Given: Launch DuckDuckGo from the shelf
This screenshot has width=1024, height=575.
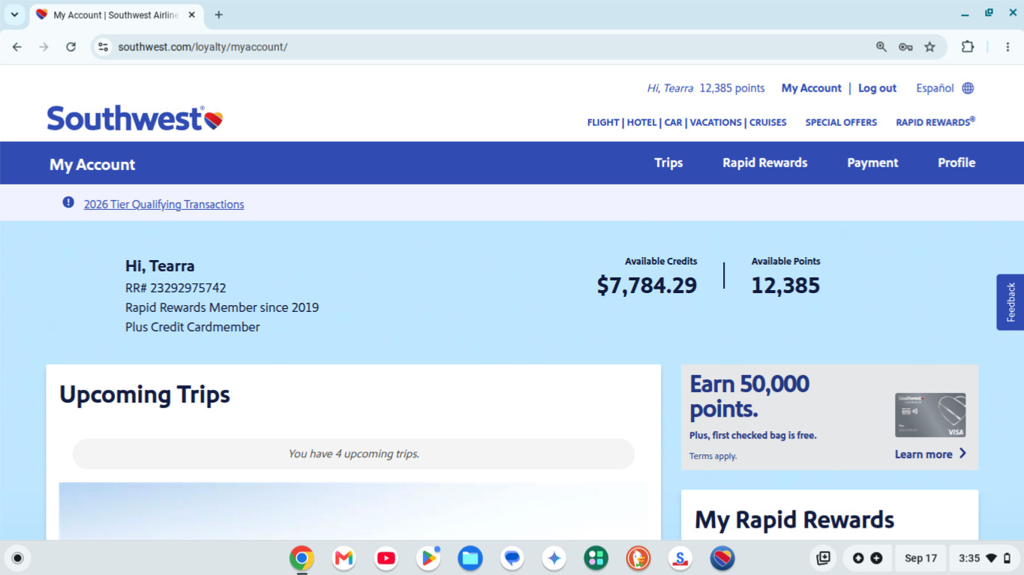Looking at the screenshot, I should tap(638, 558).
